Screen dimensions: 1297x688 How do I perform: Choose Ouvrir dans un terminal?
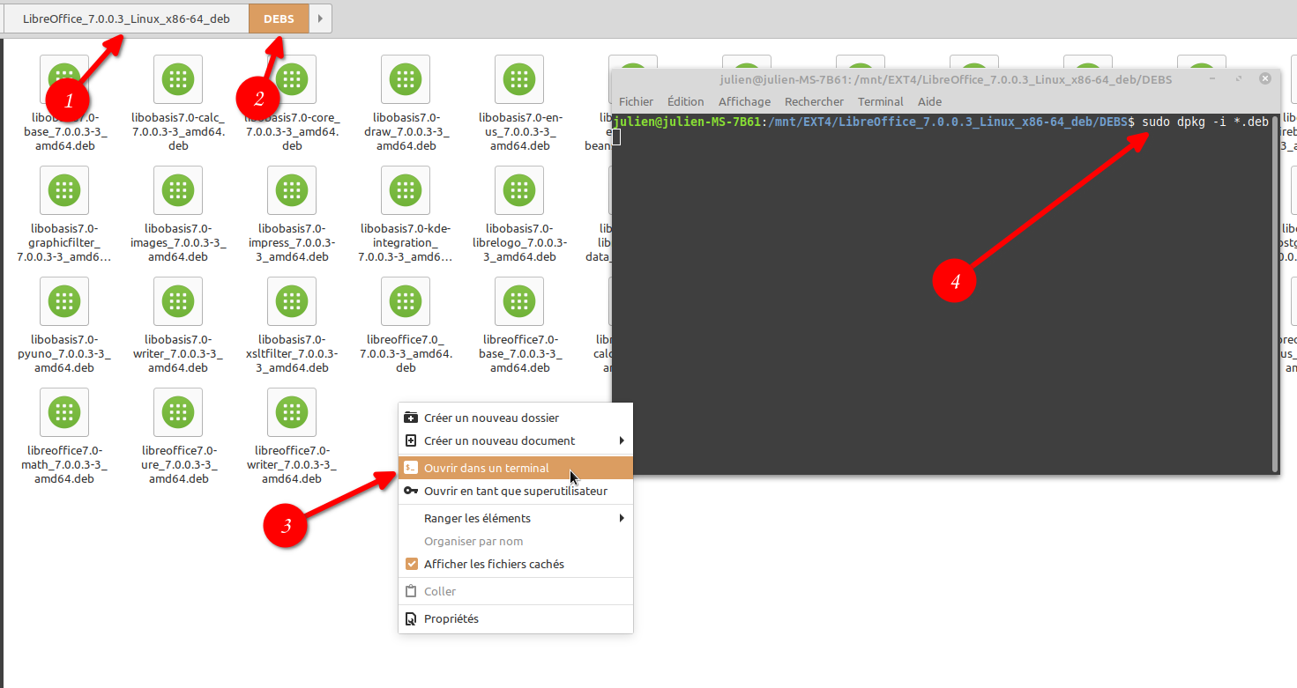(x=516, y=468)
